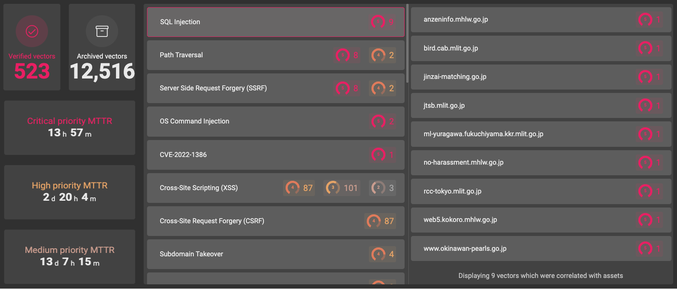Select the SQL Injection vulnerability row
The image size is (677, 289).
click(275, 22)
